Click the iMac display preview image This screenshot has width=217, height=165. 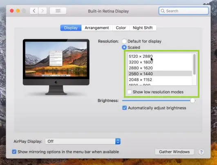click(56, 67)
